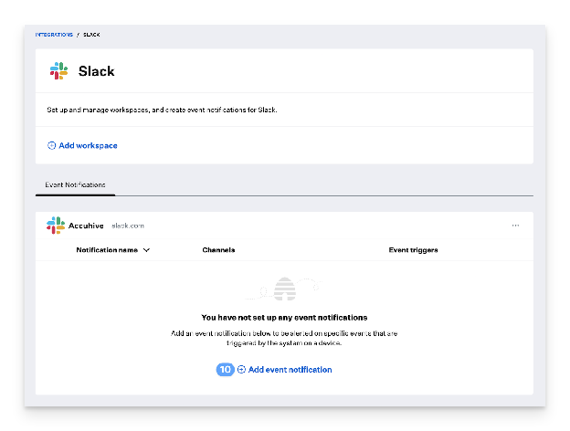Click the Slack logo in the header
This screenshot has height=431, width=570.
click(58, 71)
